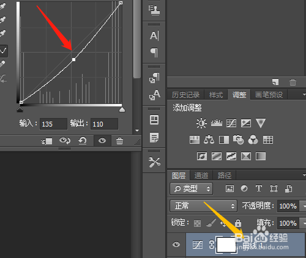The width and height of the screenshot is (306, 258).
Task: Adjust the black input slider triangle
Action: 20,110
